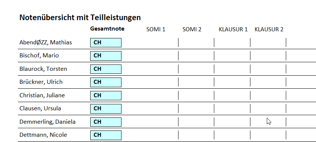Click KLAUSUR 2 cell for Dettmann, Nicole

coord(268,135)
